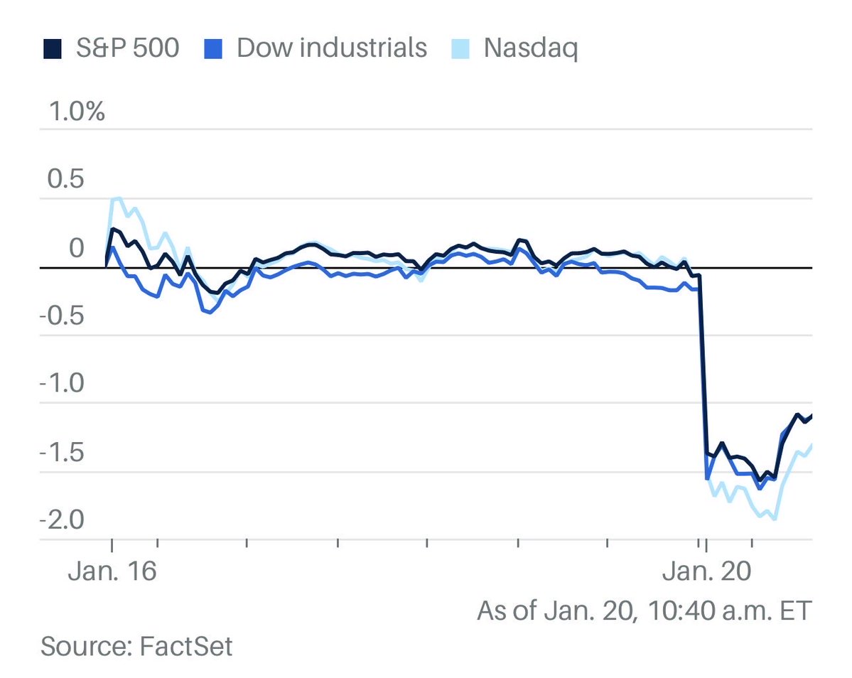
Task: Click the Nasdaq line's lowest point near -2.0
Action: (x=773, y=520)
